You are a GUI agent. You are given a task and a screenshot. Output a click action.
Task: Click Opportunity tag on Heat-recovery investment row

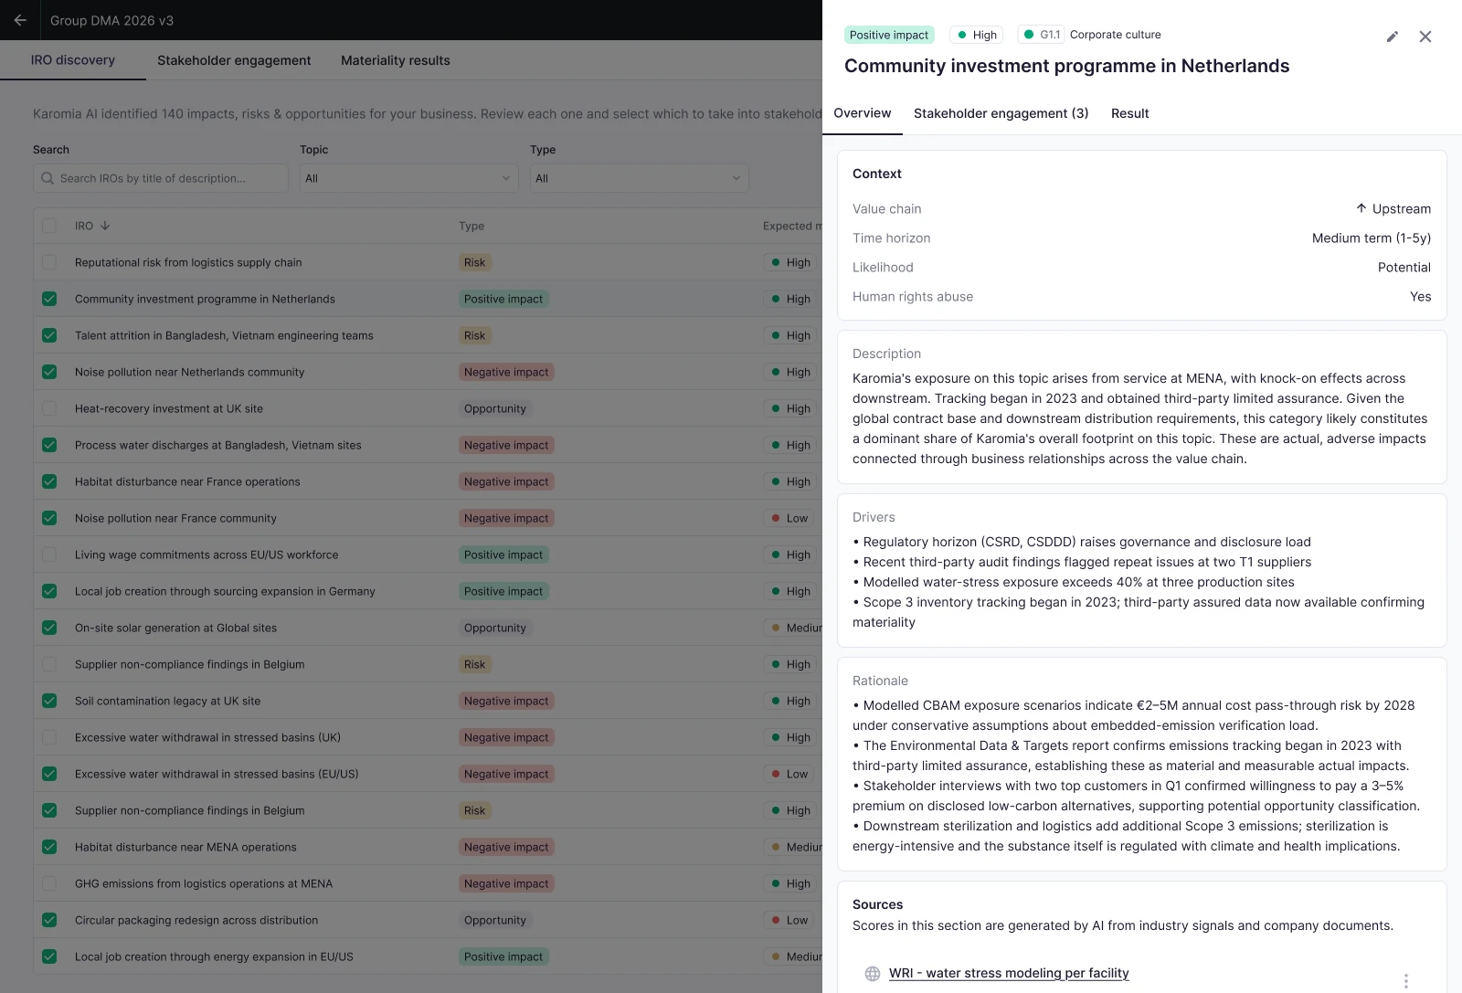[x=495, y=408]
